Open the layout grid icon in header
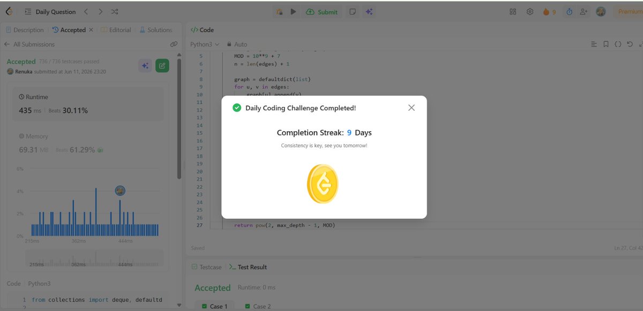 [x=513, y=12]
